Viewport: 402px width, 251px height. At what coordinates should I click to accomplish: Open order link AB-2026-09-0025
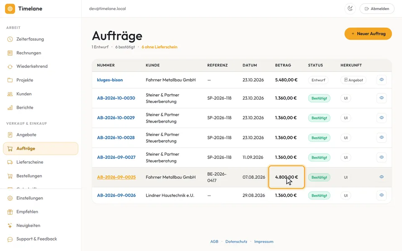[116, 177]
